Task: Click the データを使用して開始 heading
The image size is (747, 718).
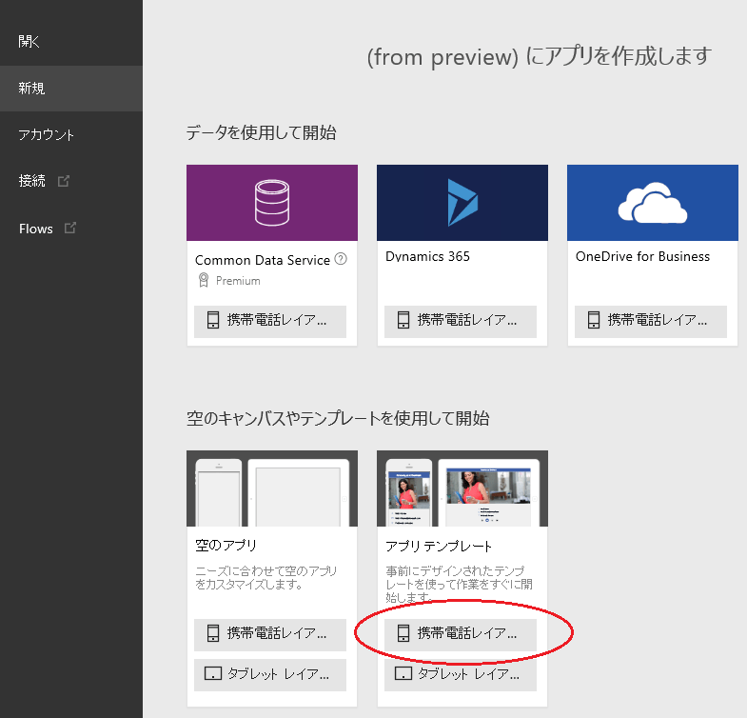Action: click(x=261, y=133)
